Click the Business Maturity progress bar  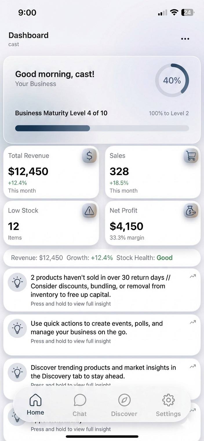102,128
